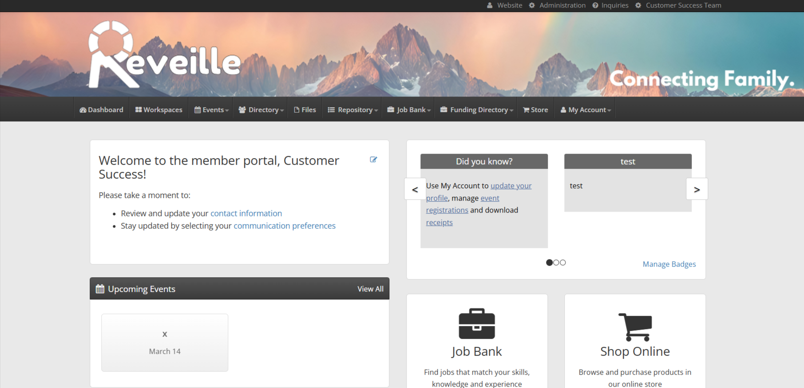804x388 pixels.
Task: Open the Store cart menu item
Action: (x=535, y=110)
